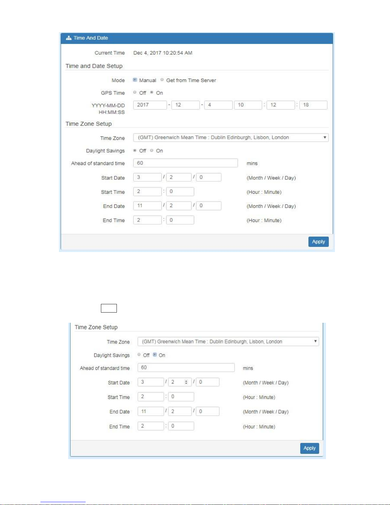
Task: Click the month field showing 12 after year
Action: click(186, 105)
